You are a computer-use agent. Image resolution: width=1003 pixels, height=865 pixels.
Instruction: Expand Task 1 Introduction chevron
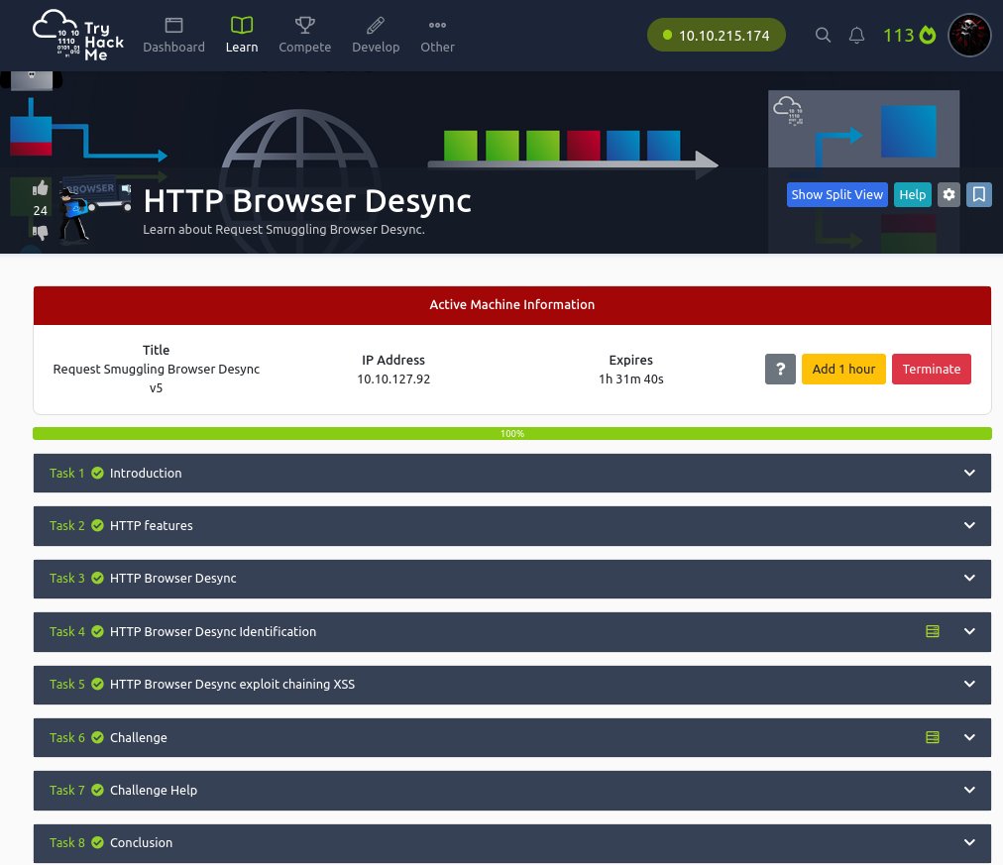click(x=969, y=473)
